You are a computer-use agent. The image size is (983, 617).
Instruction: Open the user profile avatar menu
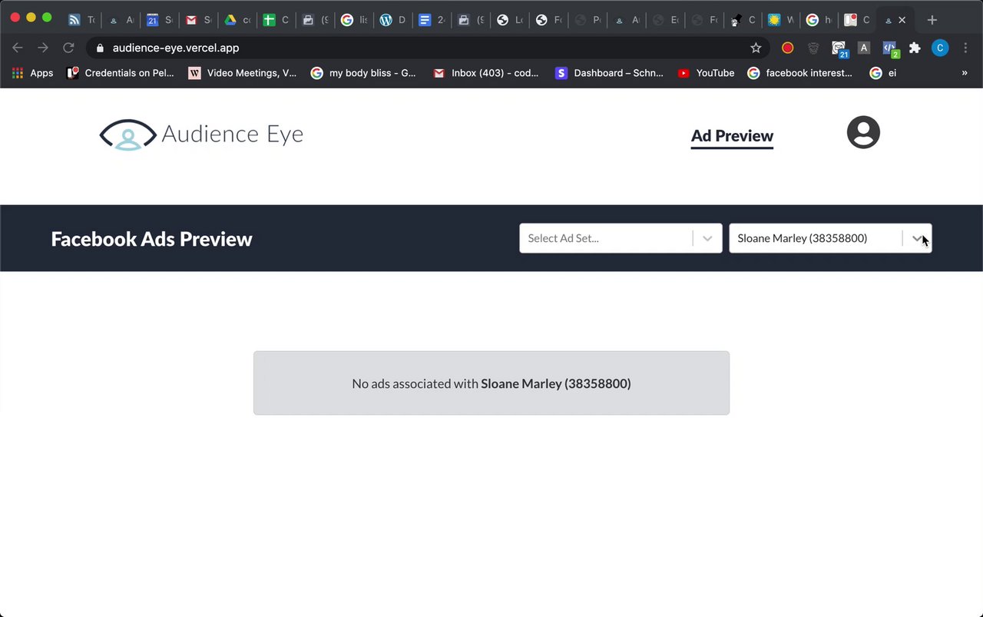tap(863, 132)
